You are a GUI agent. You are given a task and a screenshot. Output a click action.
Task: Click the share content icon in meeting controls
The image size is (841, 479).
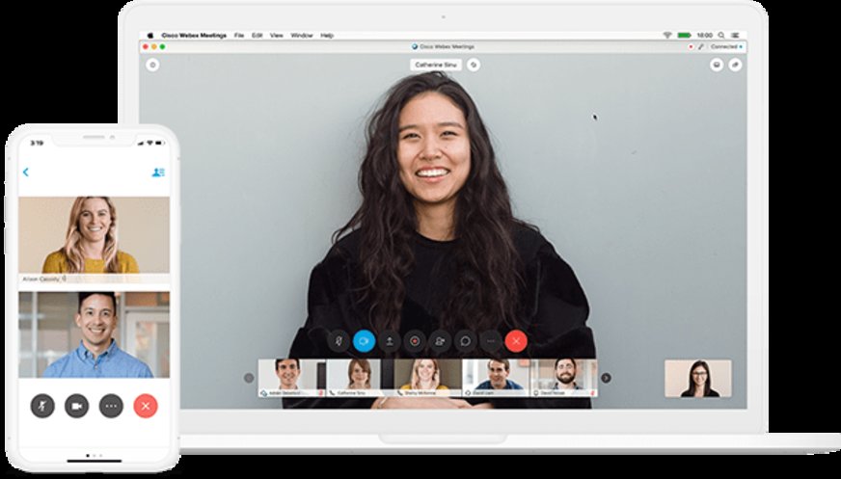(390, 340)
